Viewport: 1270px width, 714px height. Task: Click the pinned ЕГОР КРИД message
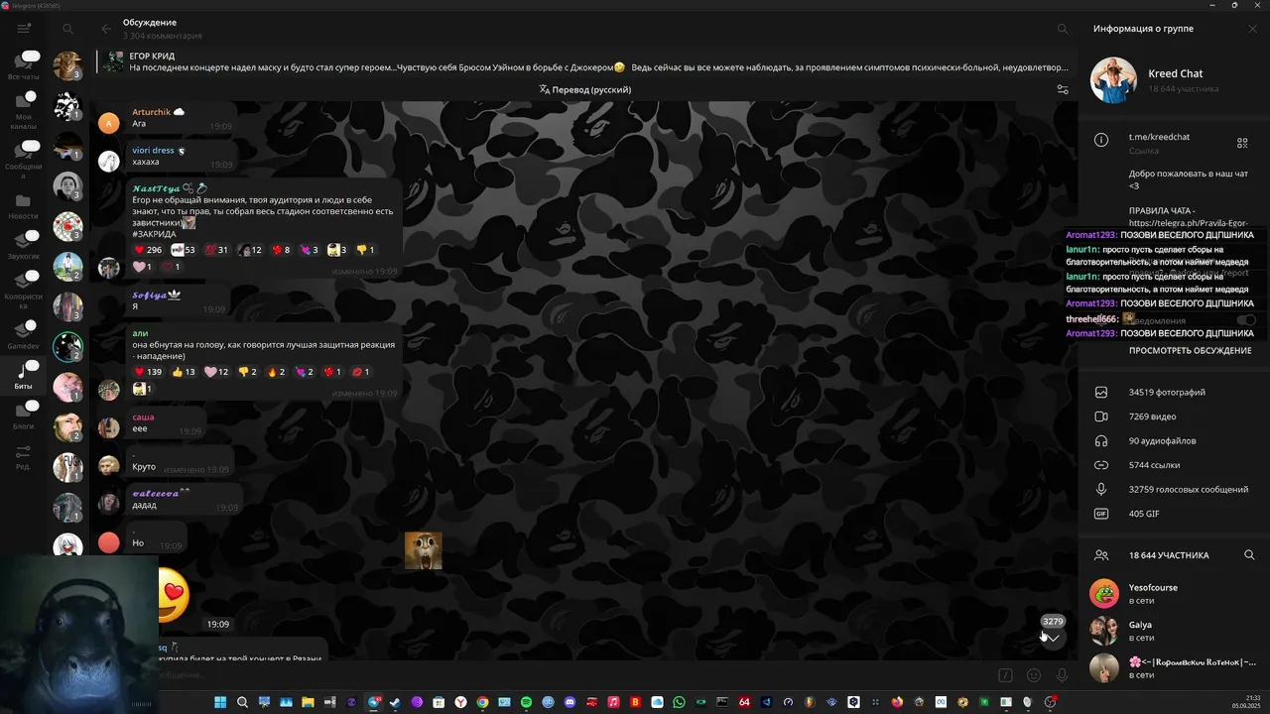point(587,61)
